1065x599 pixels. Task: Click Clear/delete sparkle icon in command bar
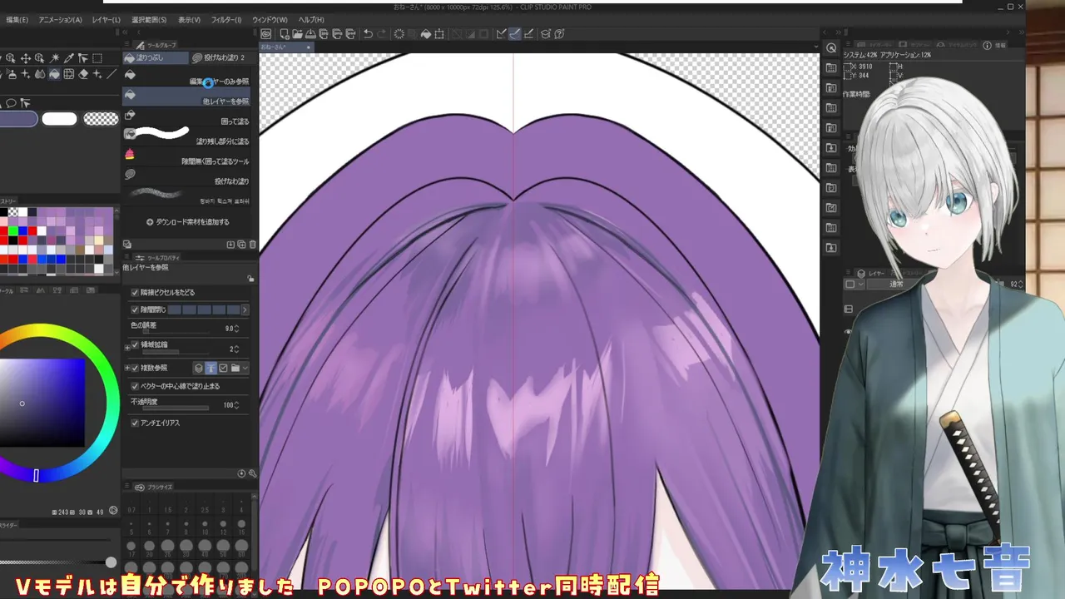(x=399, y=34)
